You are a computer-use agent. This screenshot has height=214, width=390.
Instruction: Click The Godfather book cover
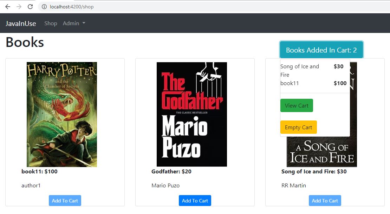point(192,114)
